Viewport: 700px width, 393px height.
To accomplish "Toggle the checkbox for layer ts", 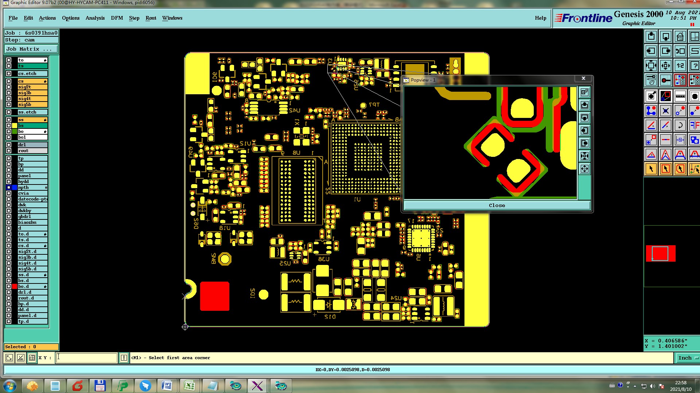I will click(x=9, y=66).
